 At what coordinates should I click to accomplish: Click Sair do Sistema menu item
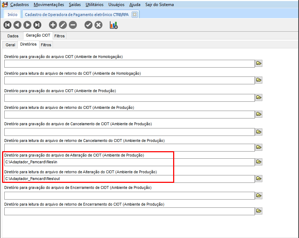(159, 5)
